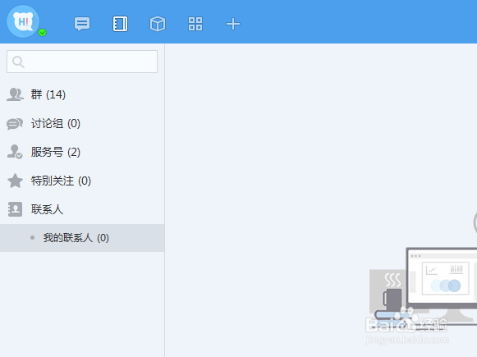The width and height of the screenshot is (477, 357).
Task: Open the cube apps tab
Action: coord(158,24)
